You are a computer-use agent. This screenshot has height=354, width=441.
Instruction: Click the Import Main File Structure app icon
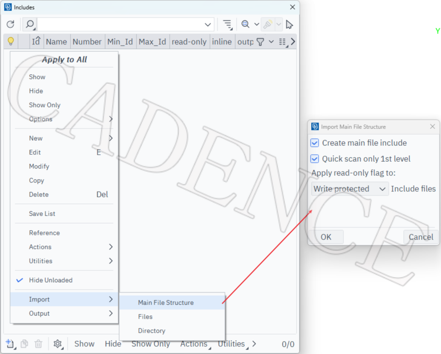[x=315, y=127]
